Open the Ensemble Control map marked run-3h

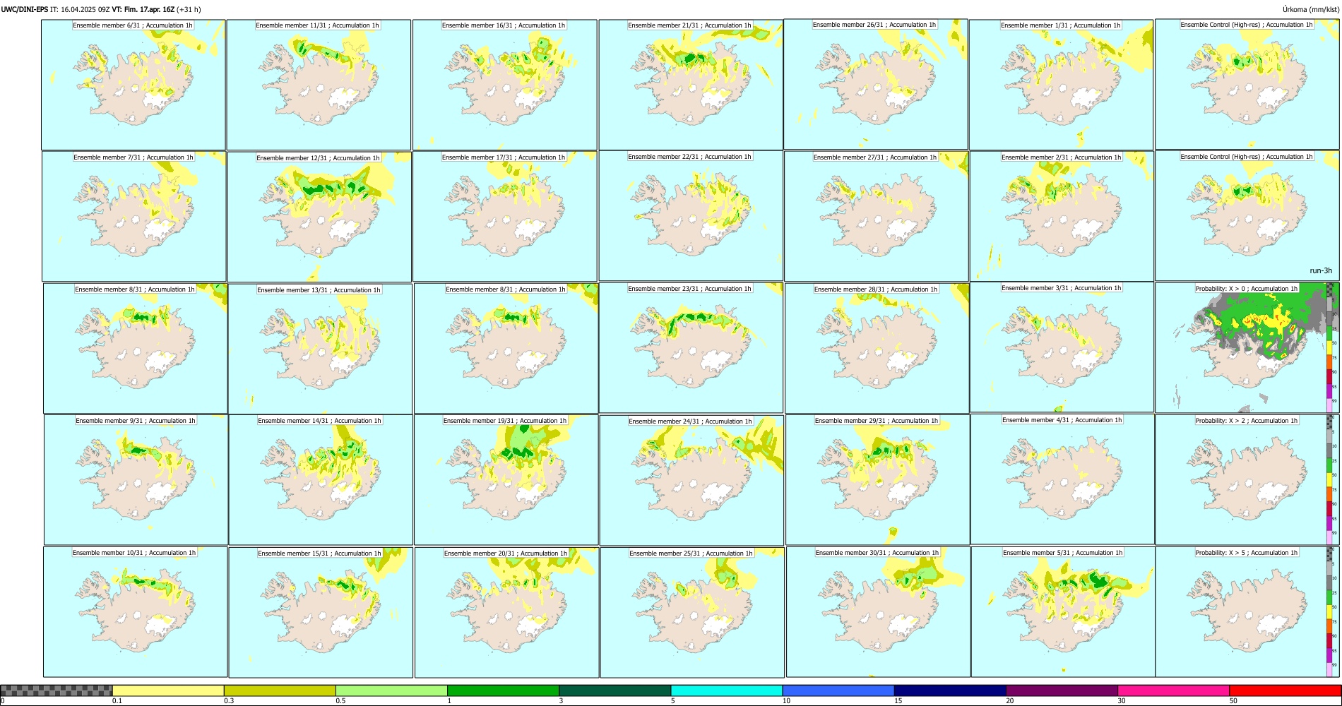(1247, 216)
